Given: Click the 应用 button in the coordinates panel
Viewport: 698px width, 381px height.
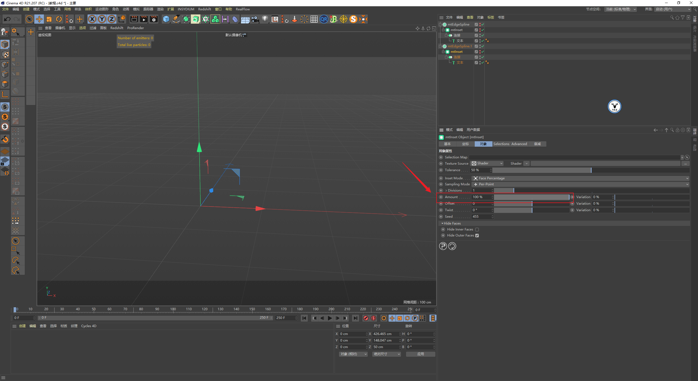Looking at the screenshot, I should [420, 354].
